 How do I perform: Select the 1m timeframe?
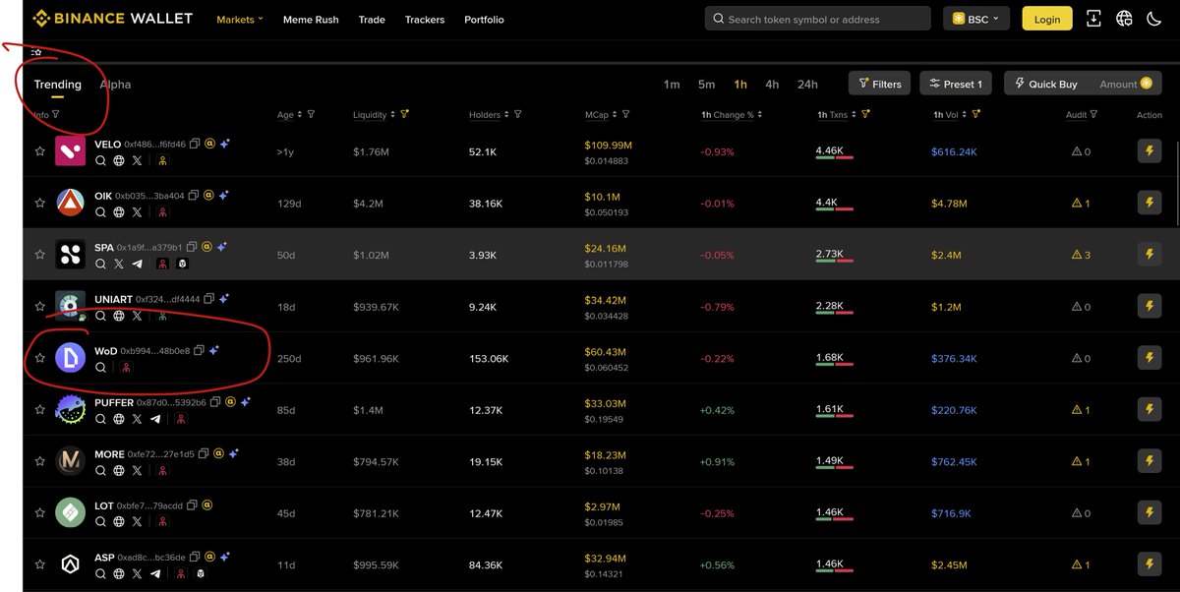(672, 85)
